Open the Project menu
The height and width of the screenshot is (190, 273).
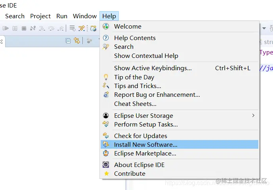[x=40, y=16]
